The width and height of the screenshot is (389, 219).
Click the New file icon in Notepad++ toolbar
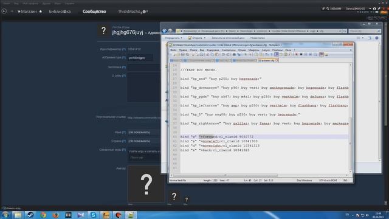(174, 54)
